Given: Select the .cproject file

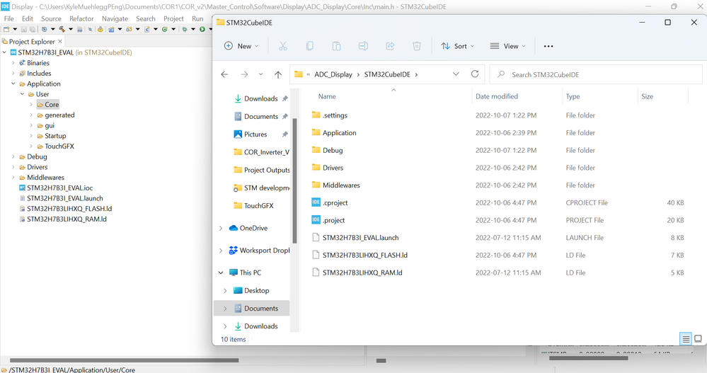Looking at the screenshot, I should (x=335, y=202).
